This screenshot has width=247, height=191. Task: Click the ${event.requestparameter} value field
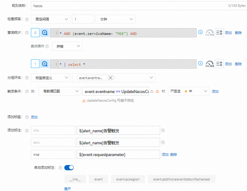tap(118, 155)
